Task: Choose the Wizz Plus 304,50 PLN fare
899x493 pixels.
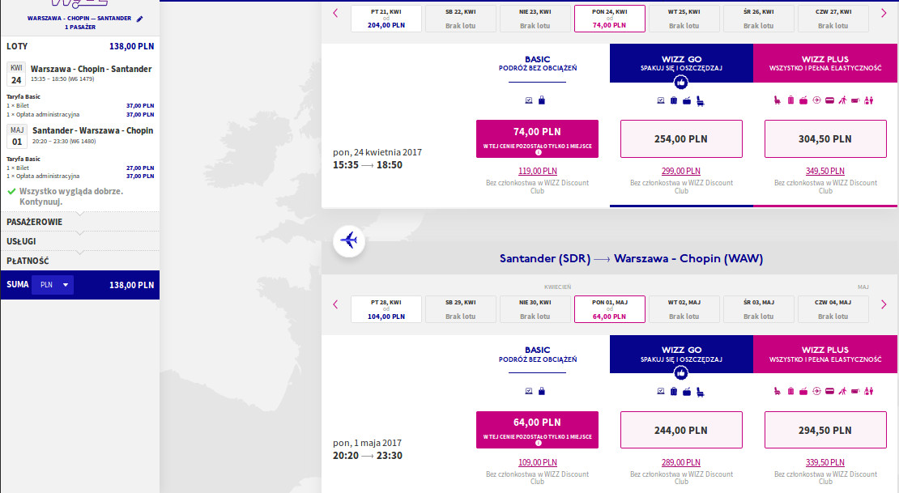Action: point(825,138)
